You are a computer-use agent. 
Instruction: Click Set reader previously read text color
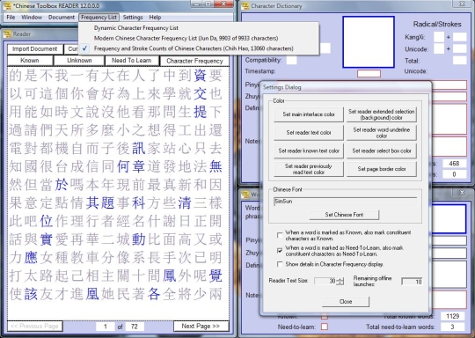[309, 169]
